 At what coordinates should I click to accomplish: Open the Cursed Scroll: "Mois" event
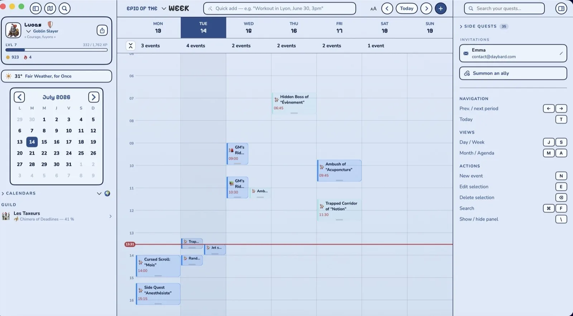point(158,266)
